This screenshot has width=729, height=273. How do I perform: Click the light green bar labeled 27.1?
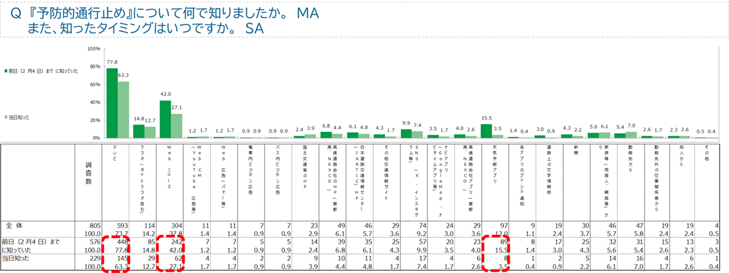(176, 126)
